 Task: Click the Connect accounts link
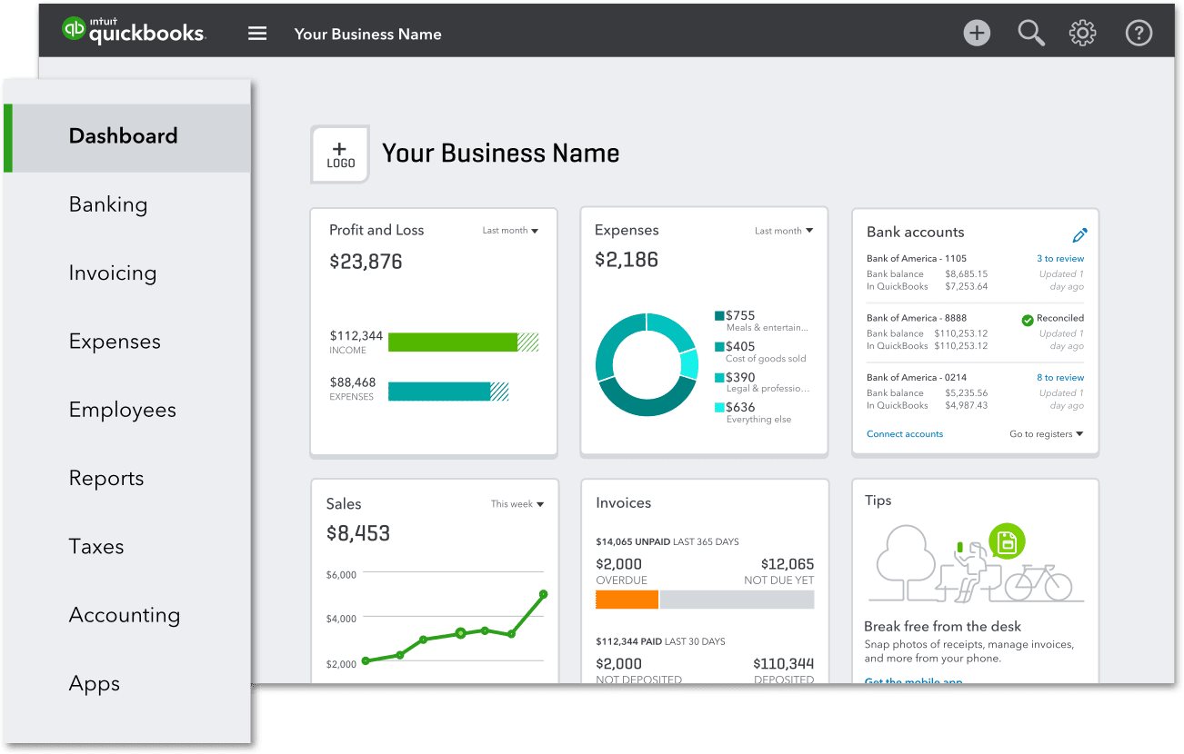click(x=904, y=434)
